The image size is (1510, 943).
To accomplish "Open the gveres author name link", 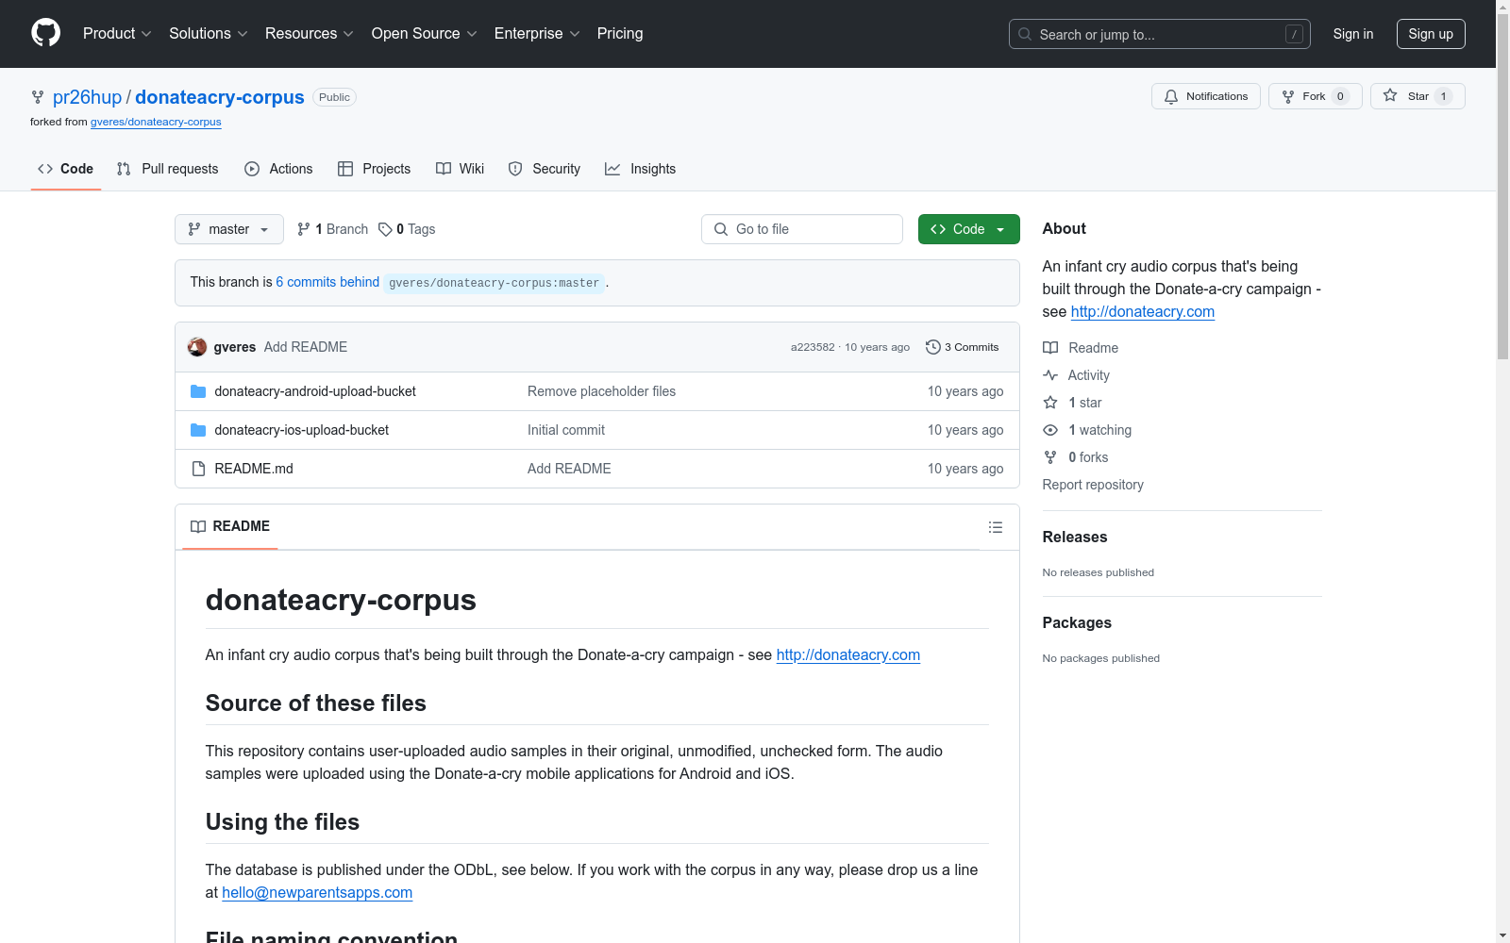I will click(235, 347).
